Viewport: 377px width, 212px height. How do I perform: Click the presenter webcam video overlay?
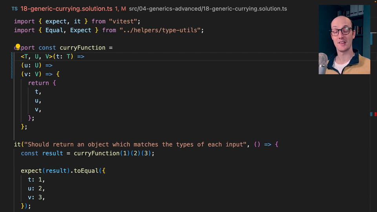[344, 39]
